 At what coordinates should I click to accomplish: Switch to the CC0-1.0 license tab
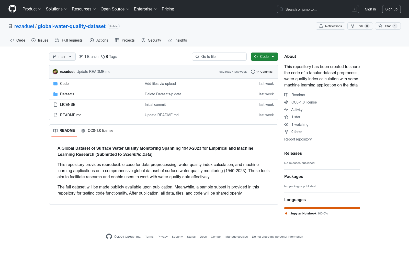[97, 131]
